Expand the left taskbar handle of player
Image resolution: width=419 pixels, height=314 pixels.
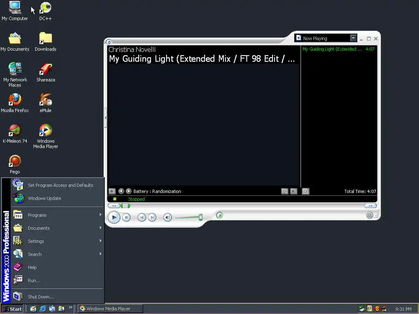(x=106, y=118)
